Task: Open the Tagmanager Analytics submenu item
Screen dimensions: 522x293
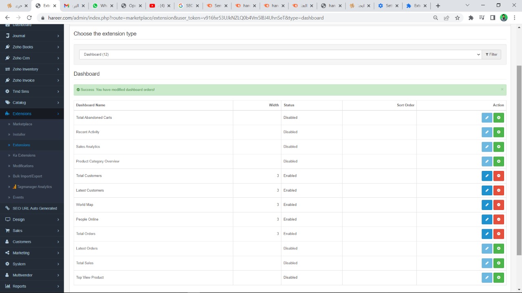Action: 32,187
